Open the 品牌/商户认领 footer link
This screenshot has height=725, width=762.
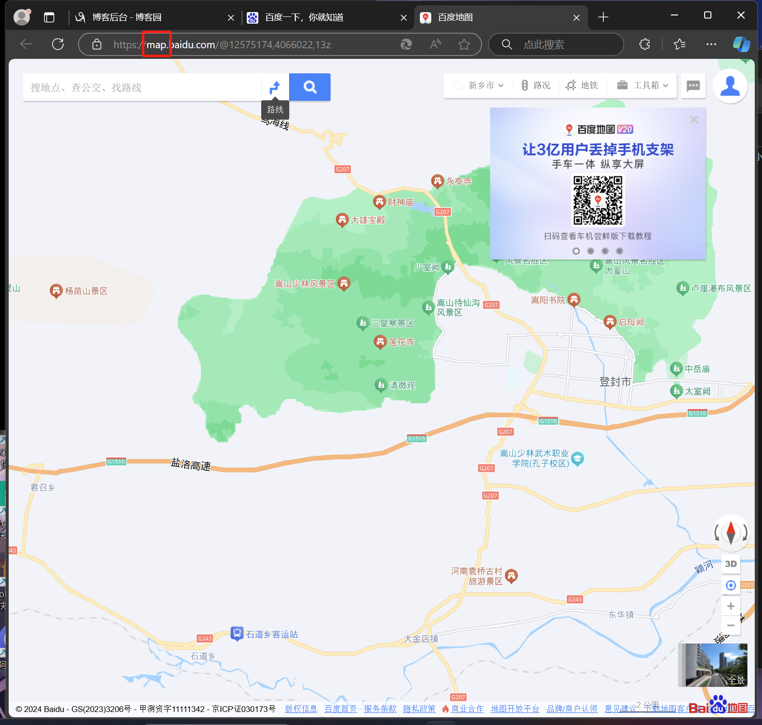point(572,709)
